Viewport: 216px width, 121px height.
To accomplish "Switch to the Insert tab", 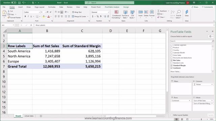I will (x=20, y=7).
